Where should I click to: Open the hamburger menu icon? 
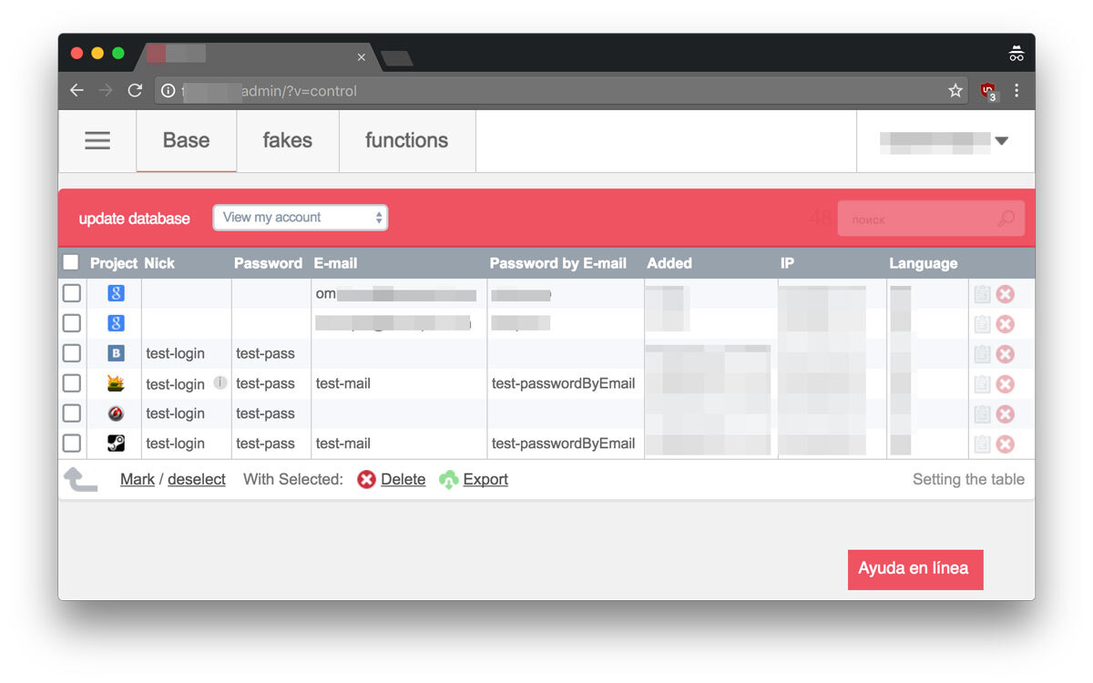[x=97, y=140]
